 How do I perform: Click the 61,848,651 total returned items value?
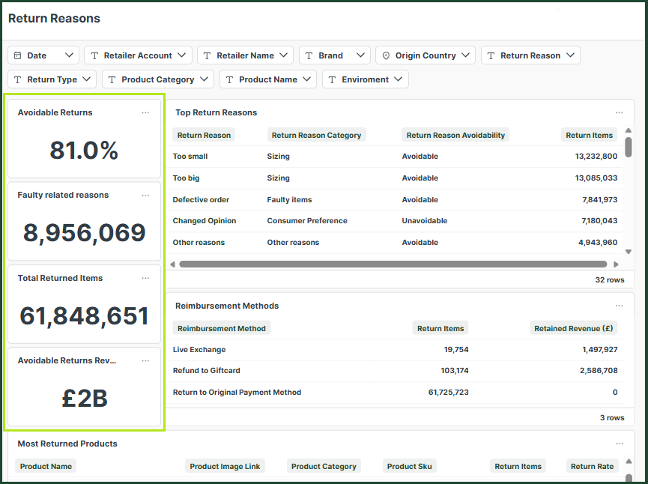click(x=85, y=316)
